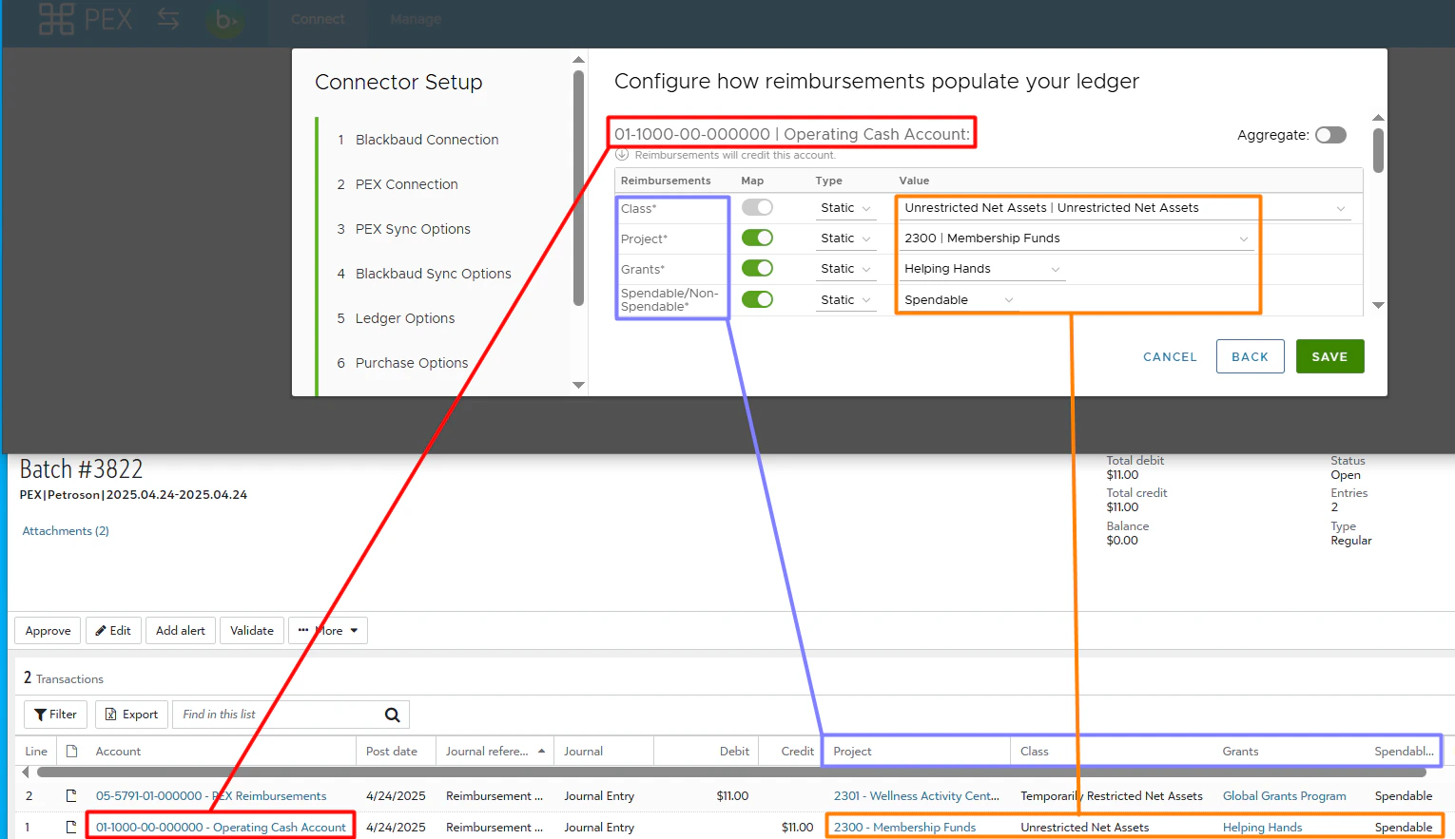Screen dimensions: 1455x839
Task: Click the Validate button
Action: coord(252,630)
